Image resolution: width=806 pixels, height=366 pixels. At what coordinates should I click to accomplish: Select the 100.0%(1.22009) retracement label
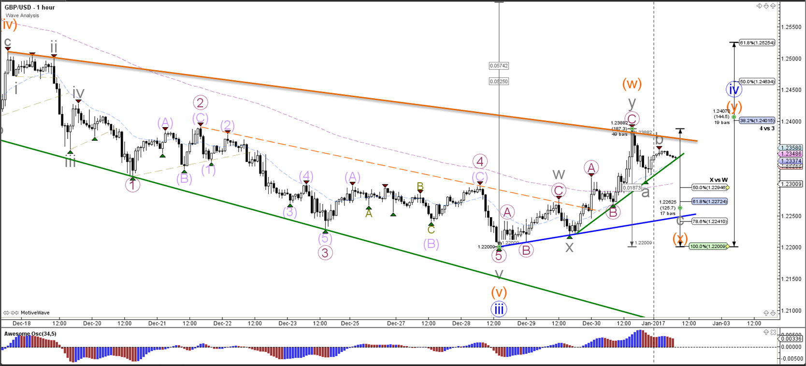708,247
